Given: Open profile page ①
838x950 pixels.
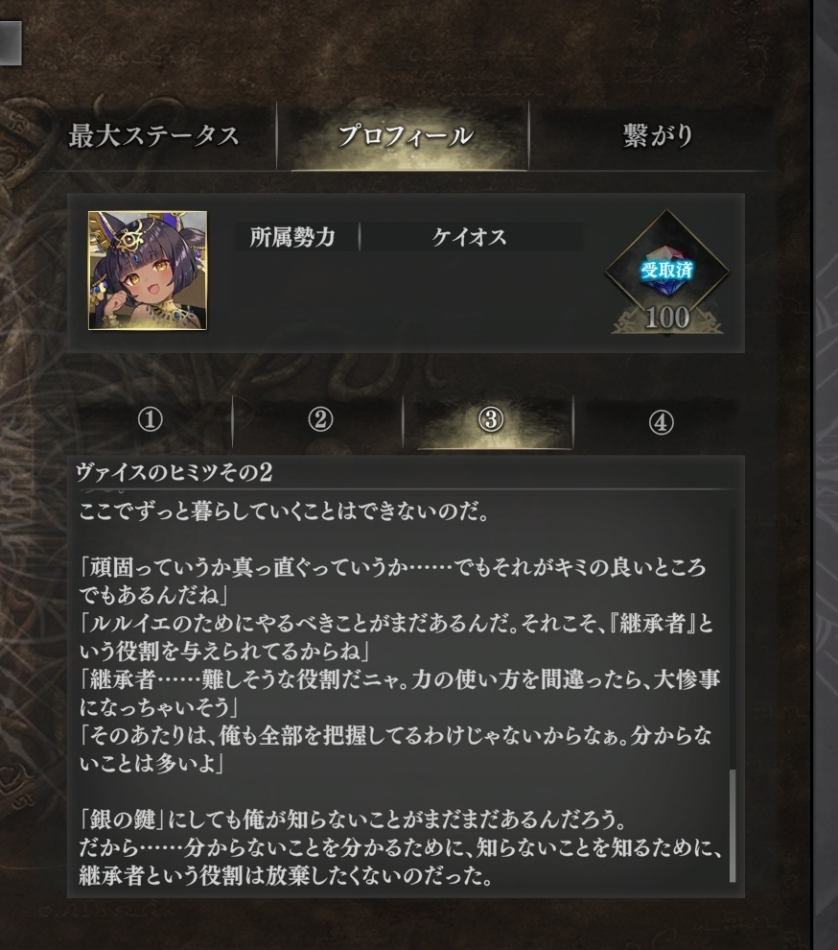Looking at the screenshot, I should [x=151, y=420].
